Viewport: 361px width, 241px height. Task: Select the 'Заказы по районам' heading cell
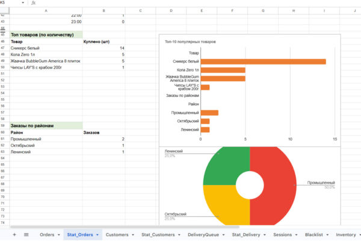pyautogui.click(x=46, y=126)
